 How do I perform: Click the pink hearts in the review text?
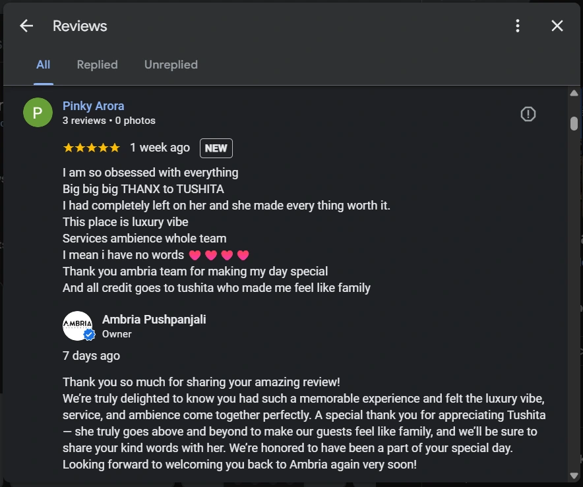219,255
